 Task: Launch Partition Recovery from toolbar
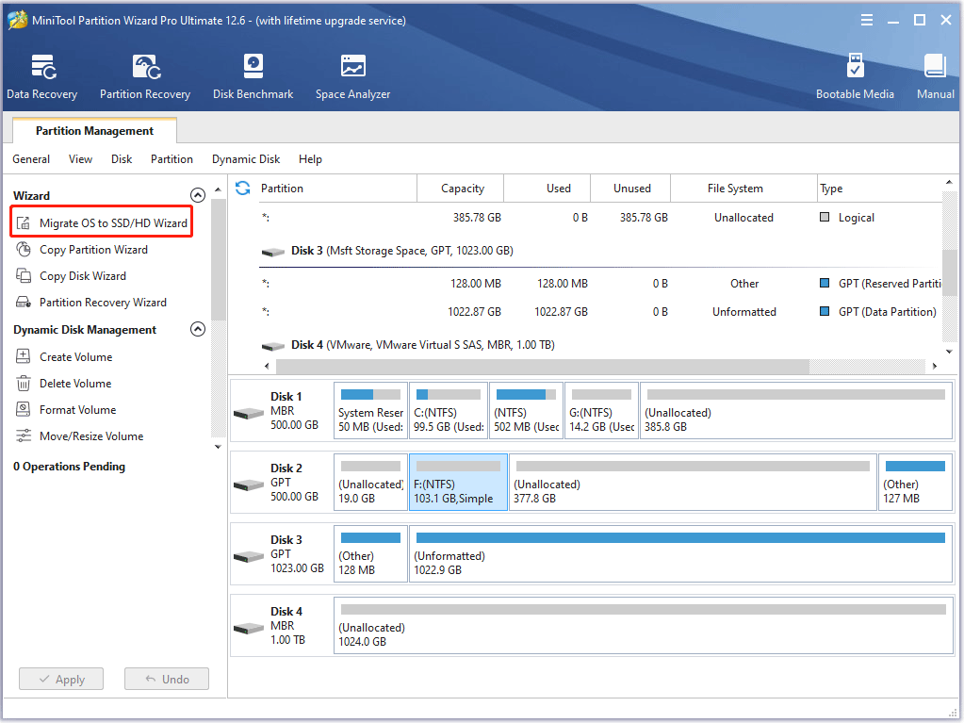(x=145, y=76)
